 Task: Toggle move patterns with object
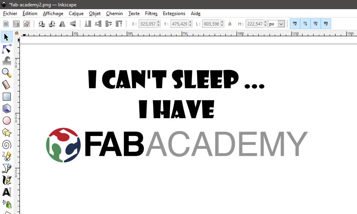[x=326, y=24]
